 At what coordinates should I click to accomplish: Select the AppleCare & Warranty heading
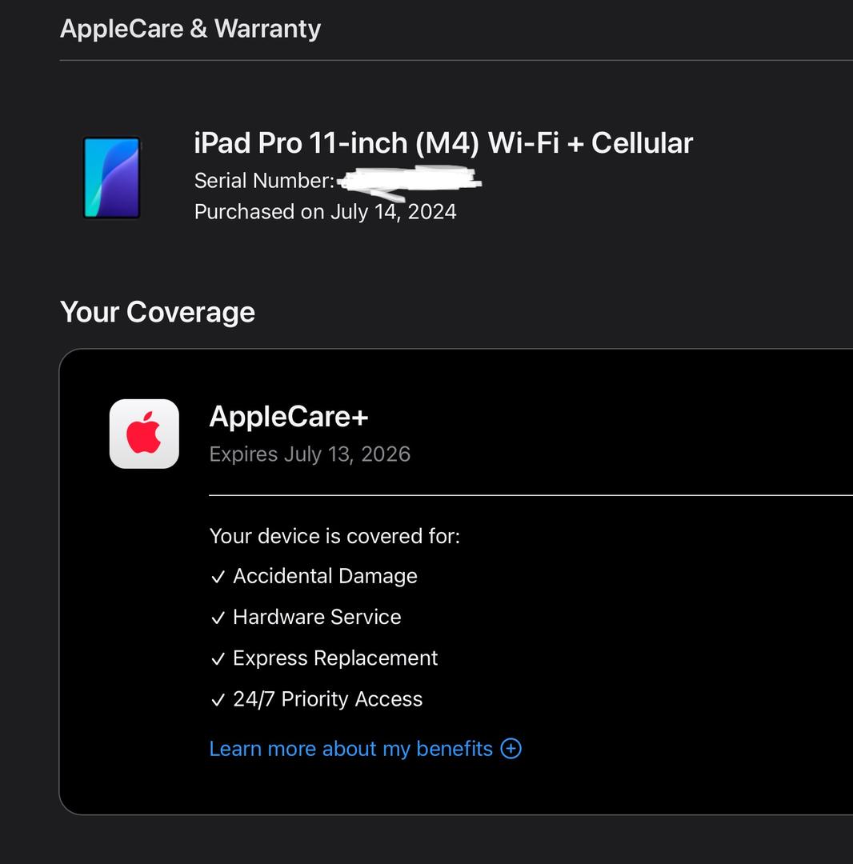pos(190,29)
